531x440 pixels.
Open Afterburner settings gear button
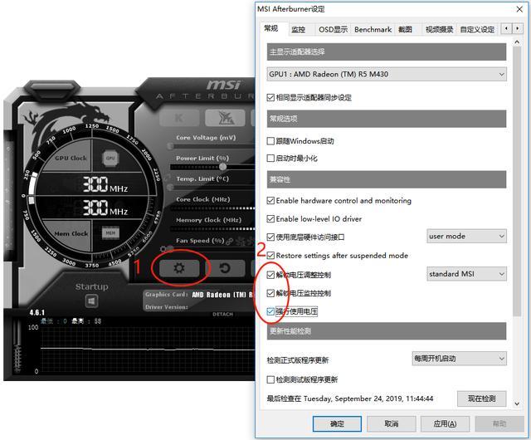point(179,268)
